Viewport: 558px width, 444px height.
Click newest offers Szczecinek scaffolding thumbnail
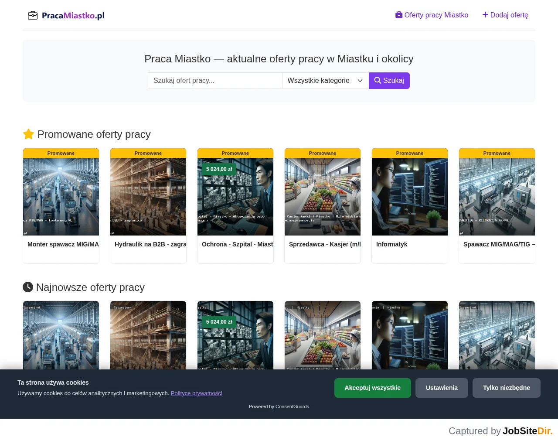click(148, 335)
